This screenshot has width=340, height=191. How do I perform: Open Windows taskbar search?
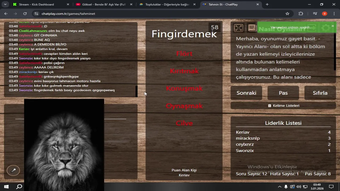pos(19,186)
